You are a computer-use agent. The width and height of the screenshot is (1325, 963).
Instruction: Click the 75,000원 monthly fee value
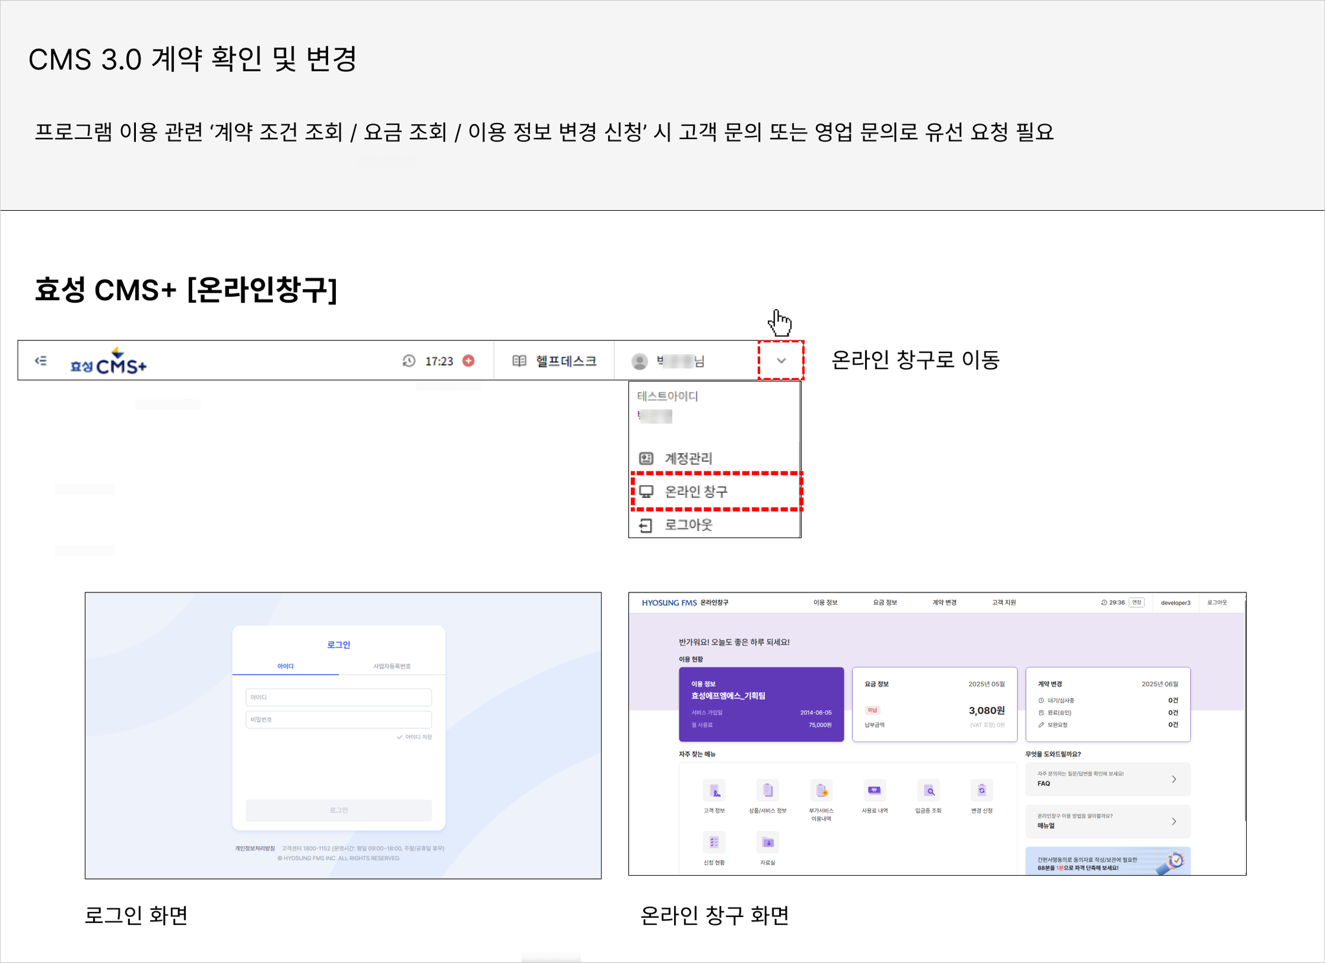[x=820, y=725]
